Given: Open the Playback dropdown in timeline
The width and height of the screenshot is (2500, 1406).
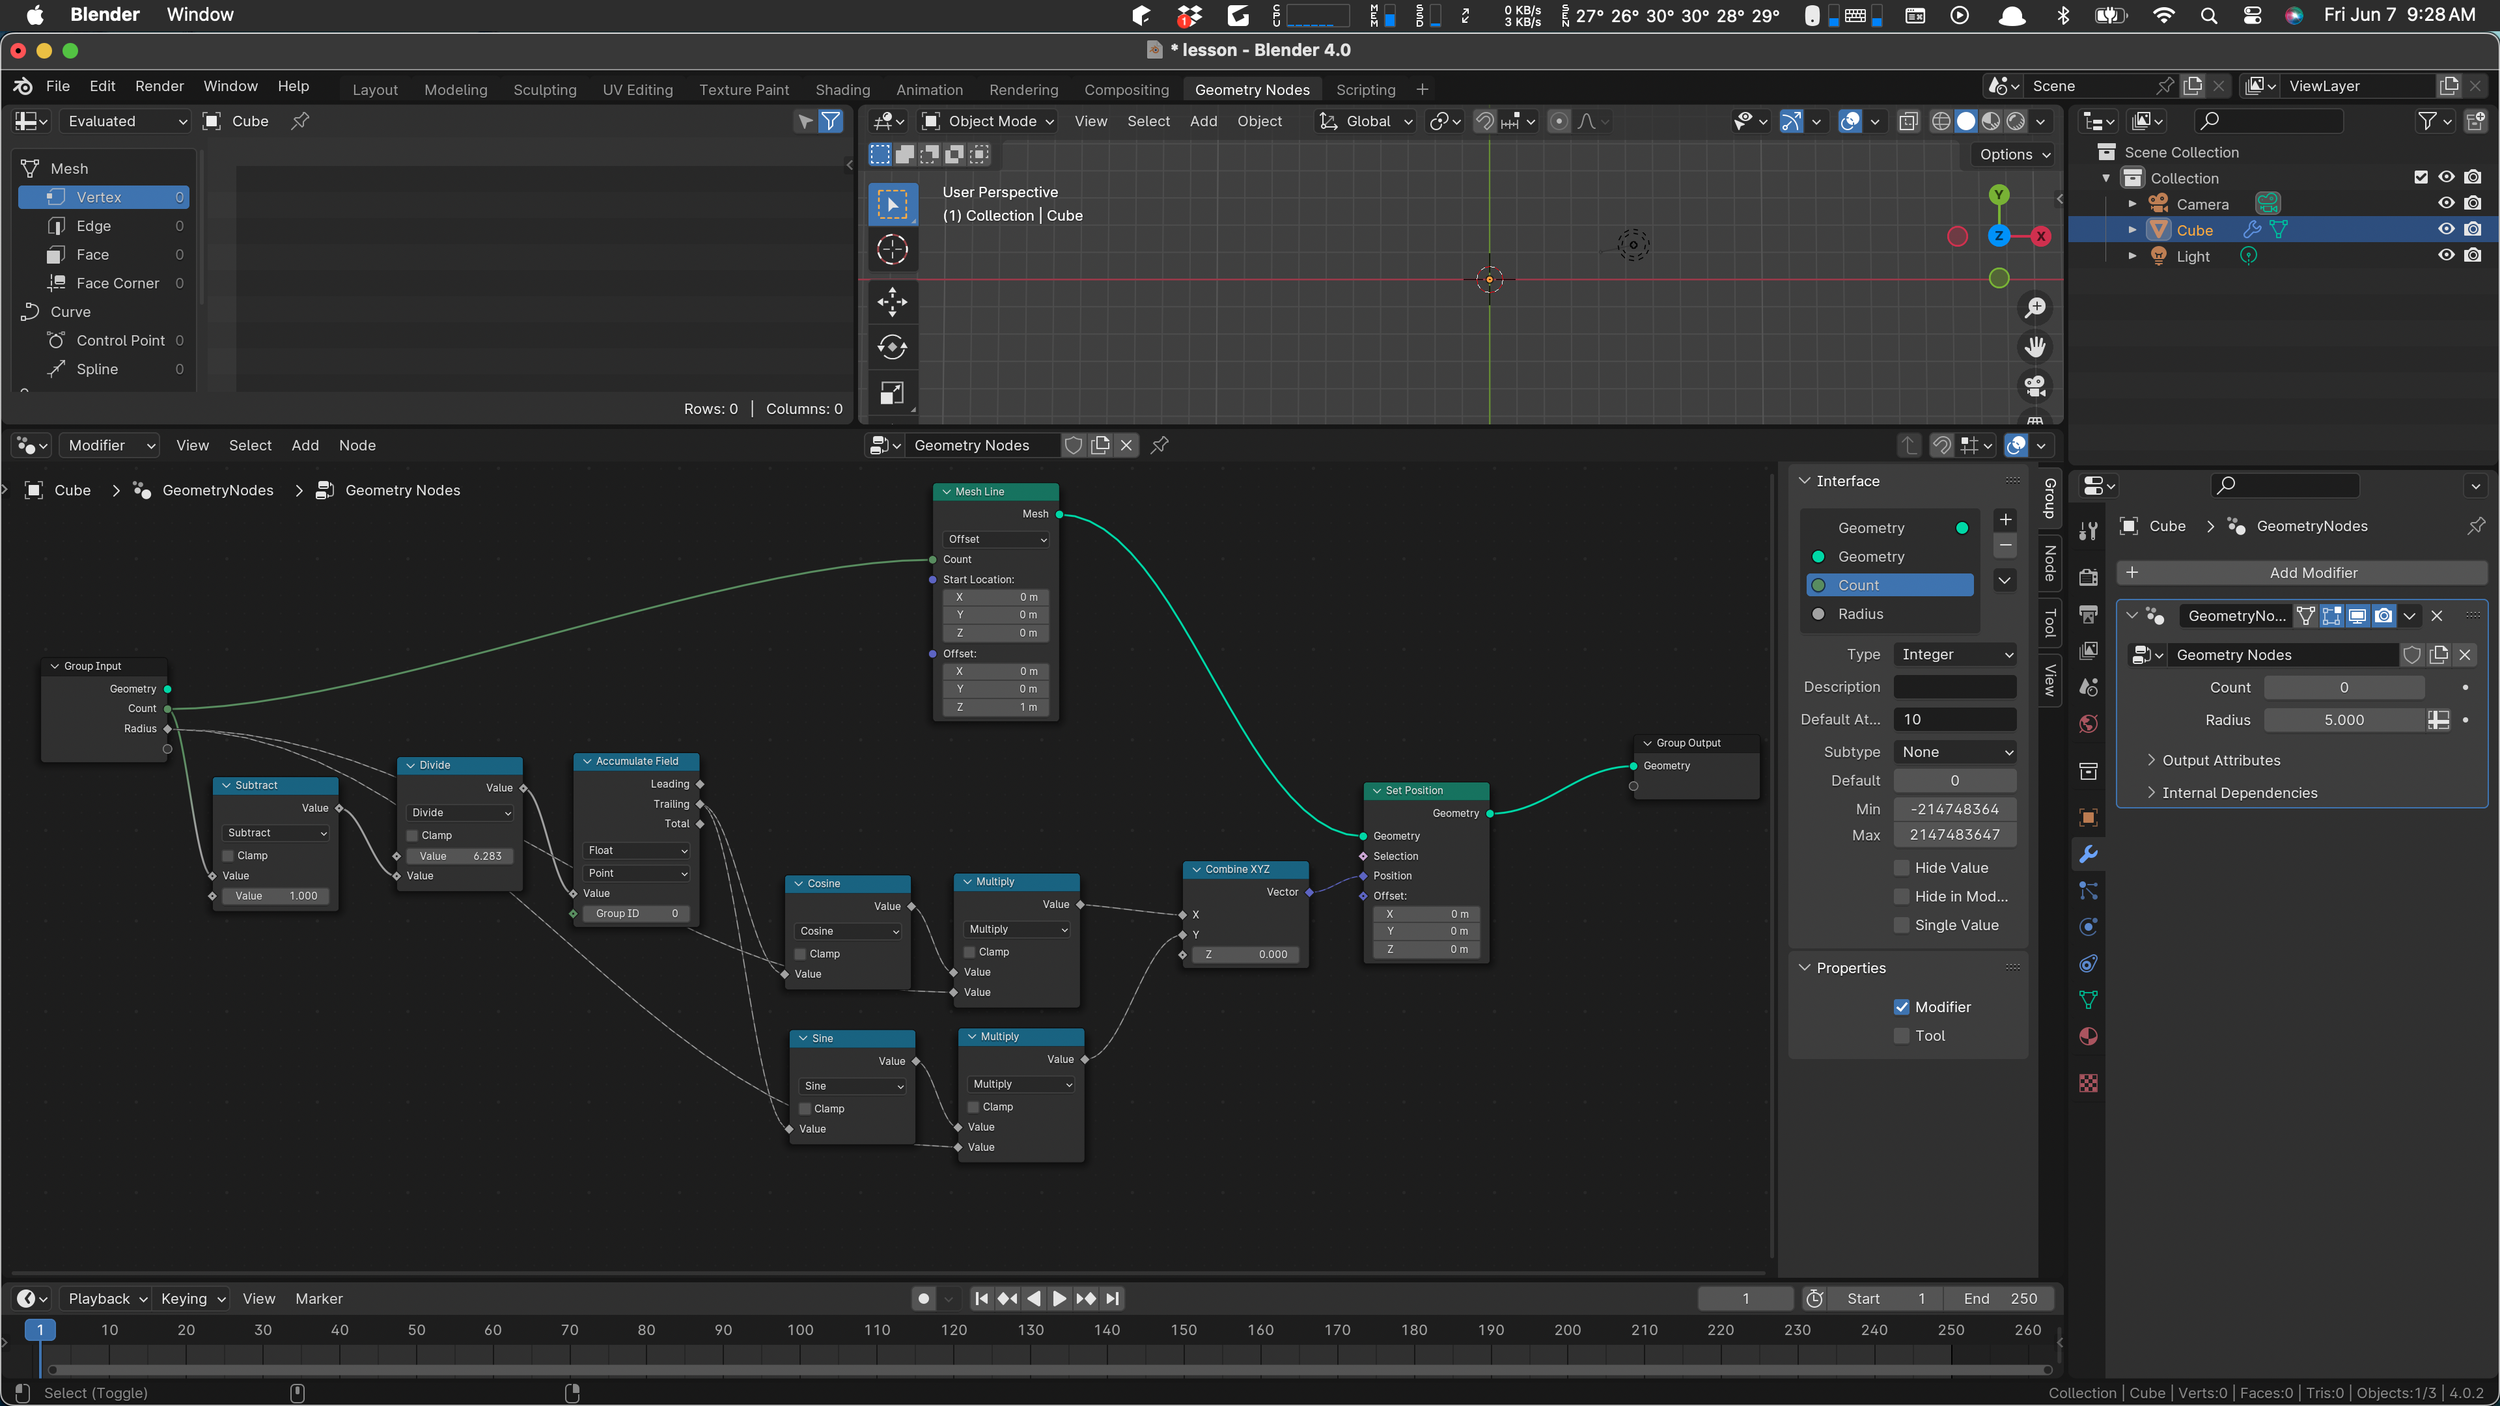Looking at the screenshot, I should tap(105, 1299).
